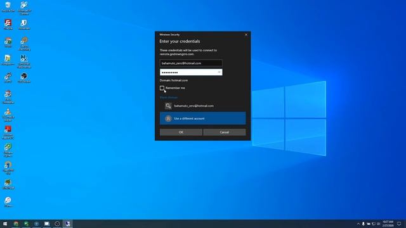Show hidden system tray icons
The image size is (406, 228).
(x=358, y=224)
